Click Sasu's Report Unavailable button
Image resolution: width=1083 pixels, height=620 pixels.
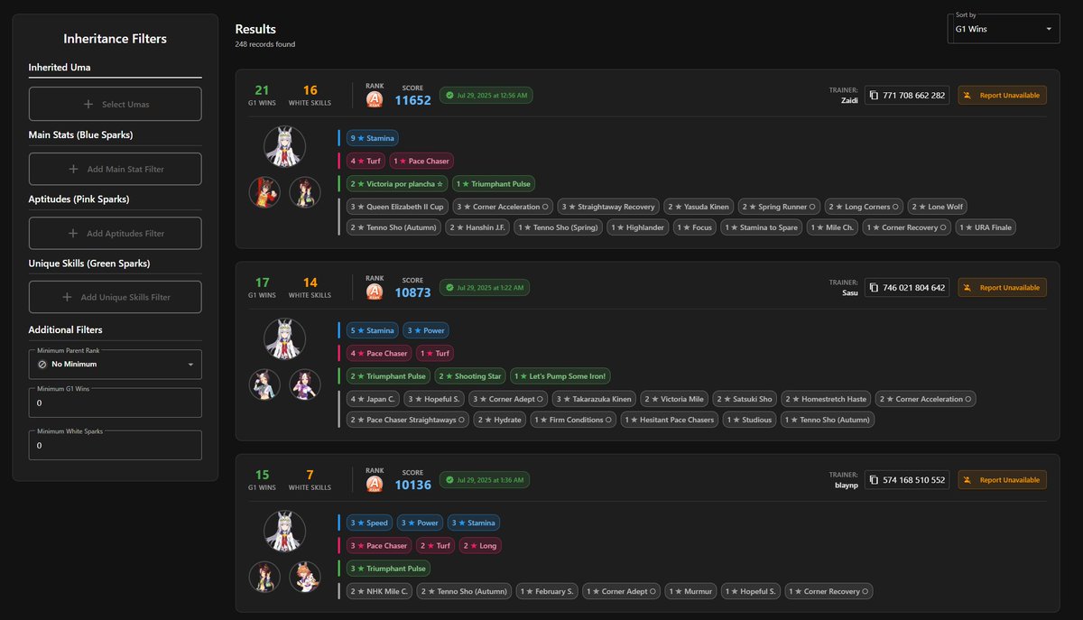point(1003,288)
